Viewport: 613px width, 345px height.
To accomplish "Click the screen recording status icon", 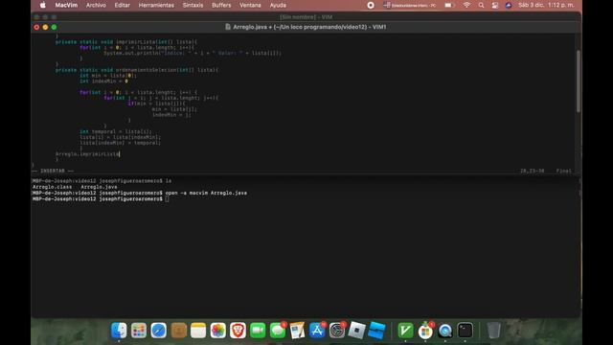I will pos(371,5).
